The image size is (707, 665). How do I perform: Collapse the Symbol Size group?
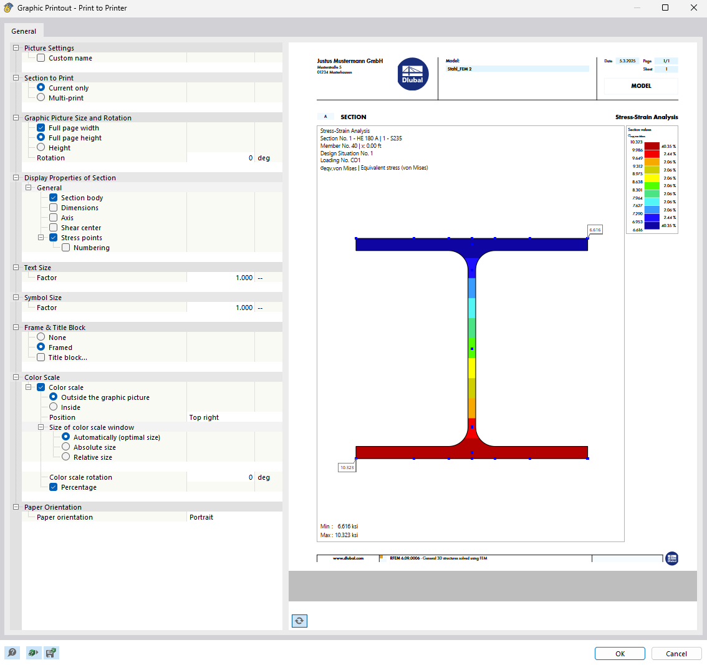pos(16,298)
